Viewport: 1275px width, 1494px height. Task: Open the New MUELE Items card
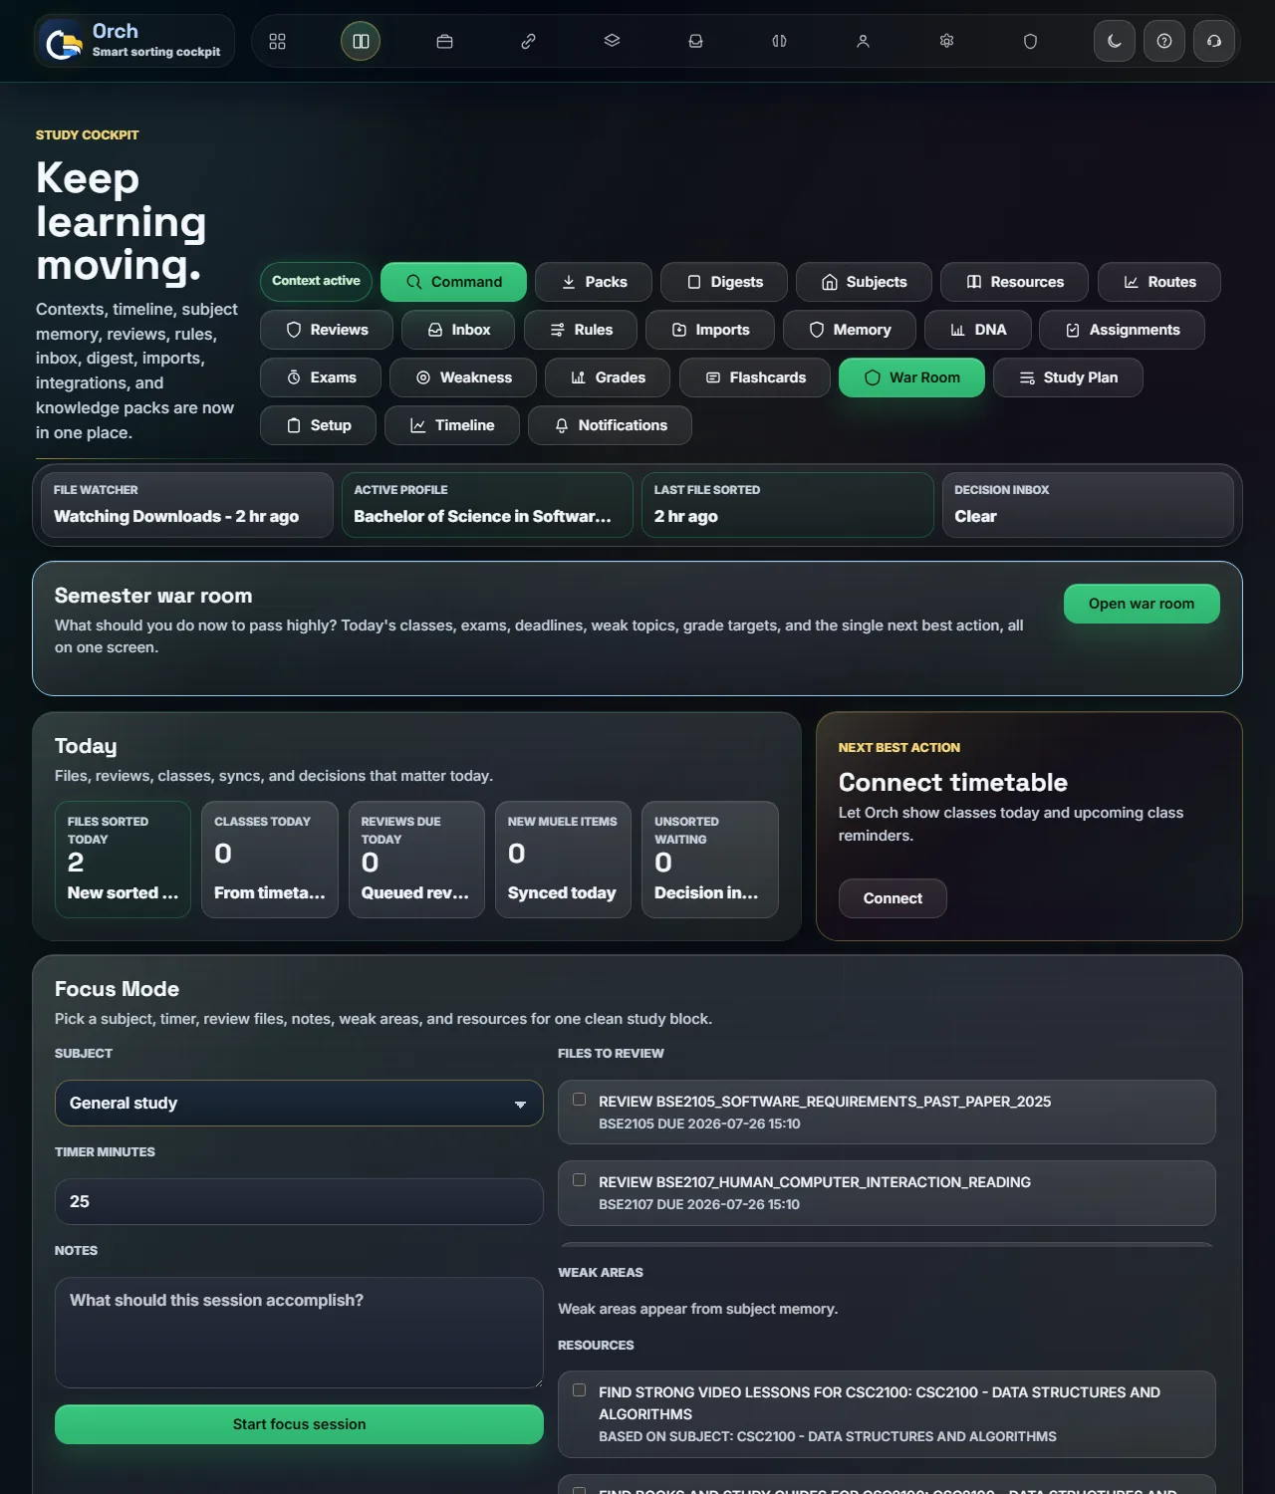(x=563, y=860)
